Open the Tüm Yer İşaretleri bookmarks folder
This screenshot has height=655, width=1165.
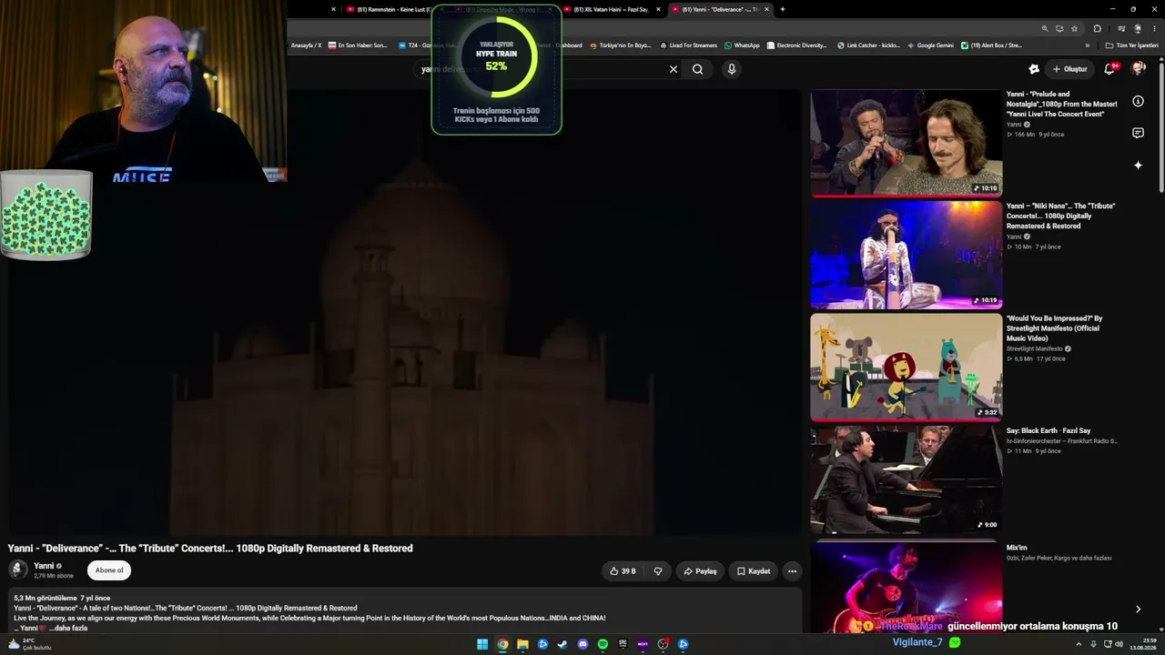[1131, 45]
